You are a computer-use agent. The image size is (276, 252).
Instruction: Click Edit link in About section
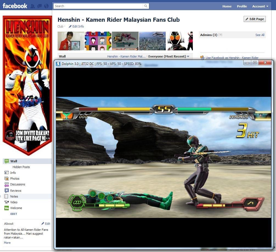pyautogui.click(x=47, y=224)
